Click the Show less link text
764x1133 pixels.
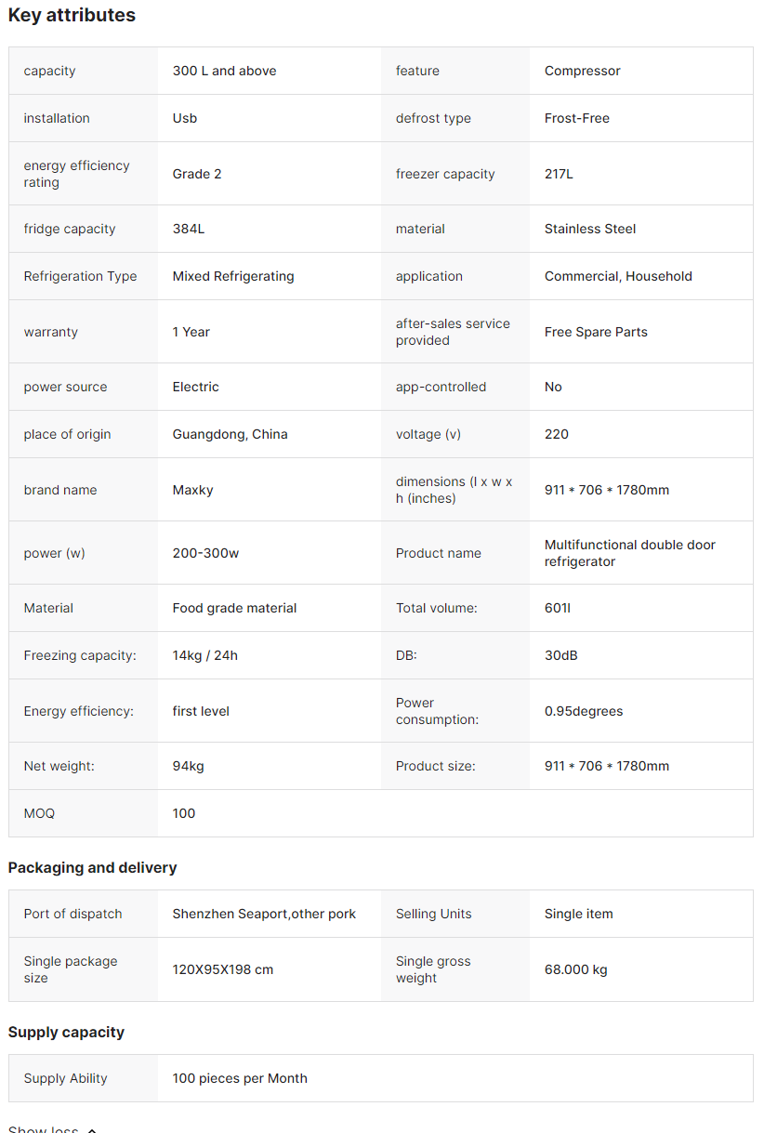click(x=43, y=1130)
